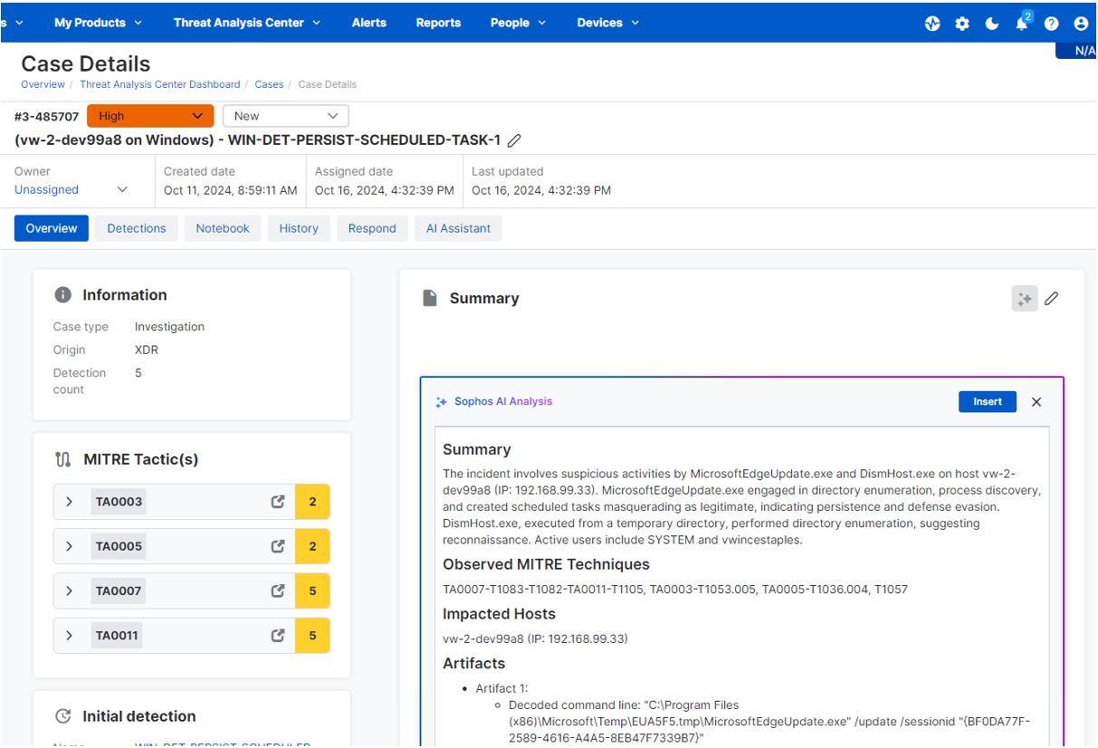Expand the TA0005 tactic row
This screenshot has height=748, width=1098.
coord(70,546)
